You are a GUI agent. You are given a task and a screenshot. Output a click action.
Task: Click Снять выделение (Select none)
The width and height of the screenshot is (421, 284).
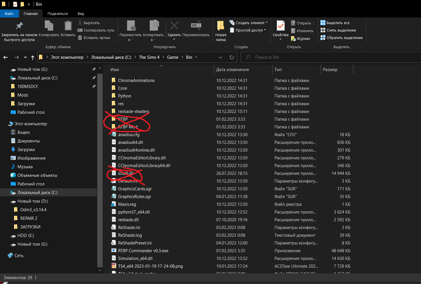[x=338, y=30]
